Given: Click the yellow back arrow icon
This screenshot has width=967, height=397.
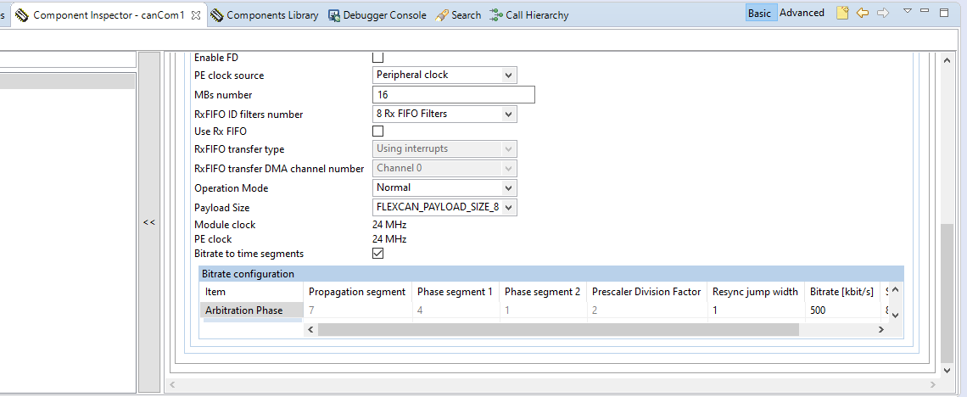Looking at the screenshot, I should [863, 13].
